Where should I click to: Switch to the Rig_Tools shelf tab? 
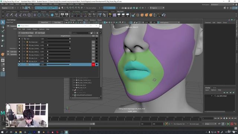[x=120, y=12]
